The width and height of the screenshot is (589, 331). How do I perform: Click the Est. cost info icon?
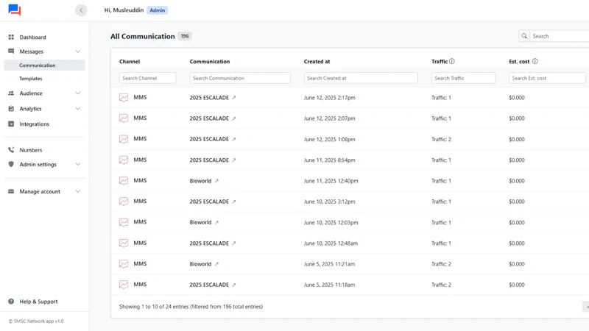[x=535, y=61]
